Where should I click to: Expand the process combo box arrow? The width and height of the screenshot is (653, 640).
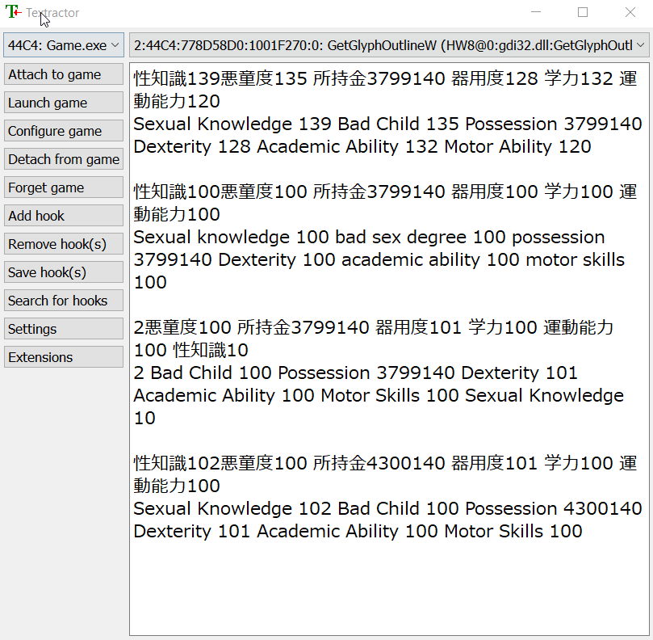pyautogui.click(x=115, y=46)
